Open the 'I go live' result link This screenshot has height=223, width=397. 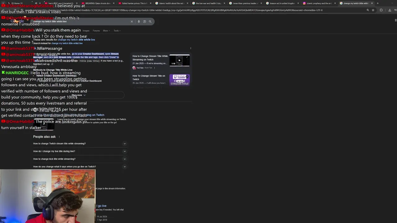click(x=101, y=206)
